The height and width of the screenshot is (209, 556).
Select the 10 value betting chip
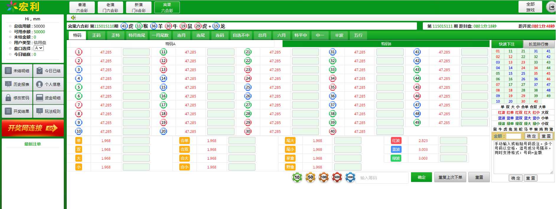click(297, 177)
